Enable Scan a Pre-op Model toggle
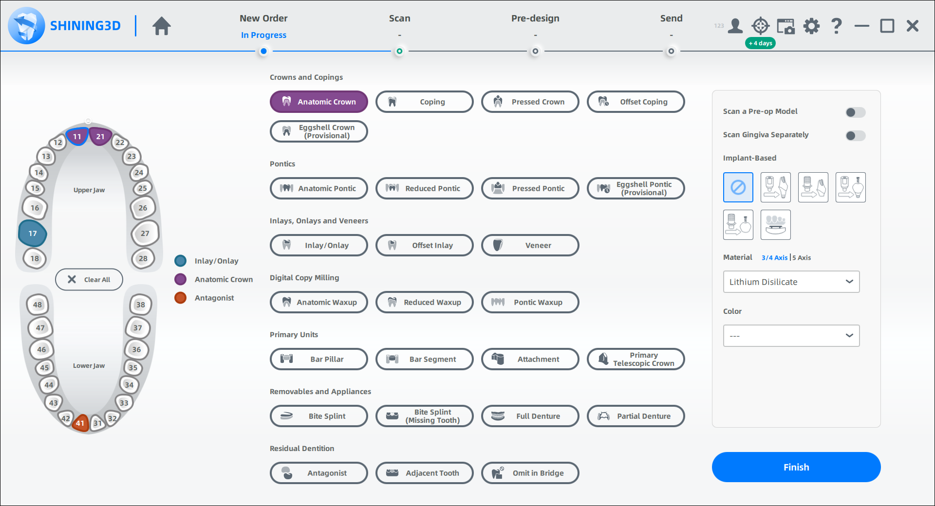The height and width of the screenshot is (506, 935). click(855, 112)
